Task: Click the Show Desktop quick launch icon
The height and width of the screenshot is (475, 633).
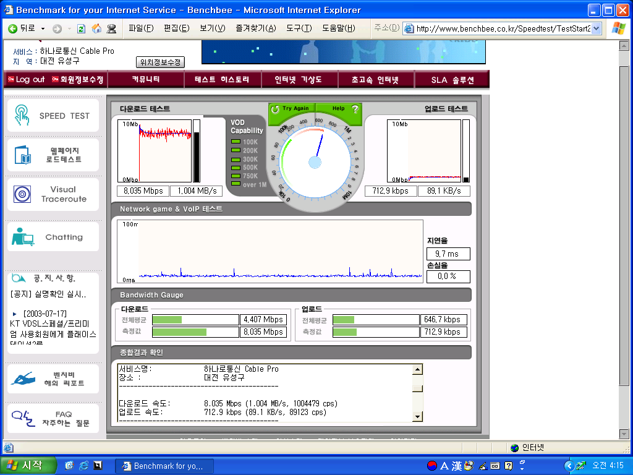Action: [x=98, y=466]
